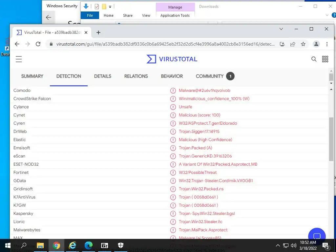Click the Chrome icon in the taskbar
This screenshot has width=336, height=252.
[x=56, y=245]
